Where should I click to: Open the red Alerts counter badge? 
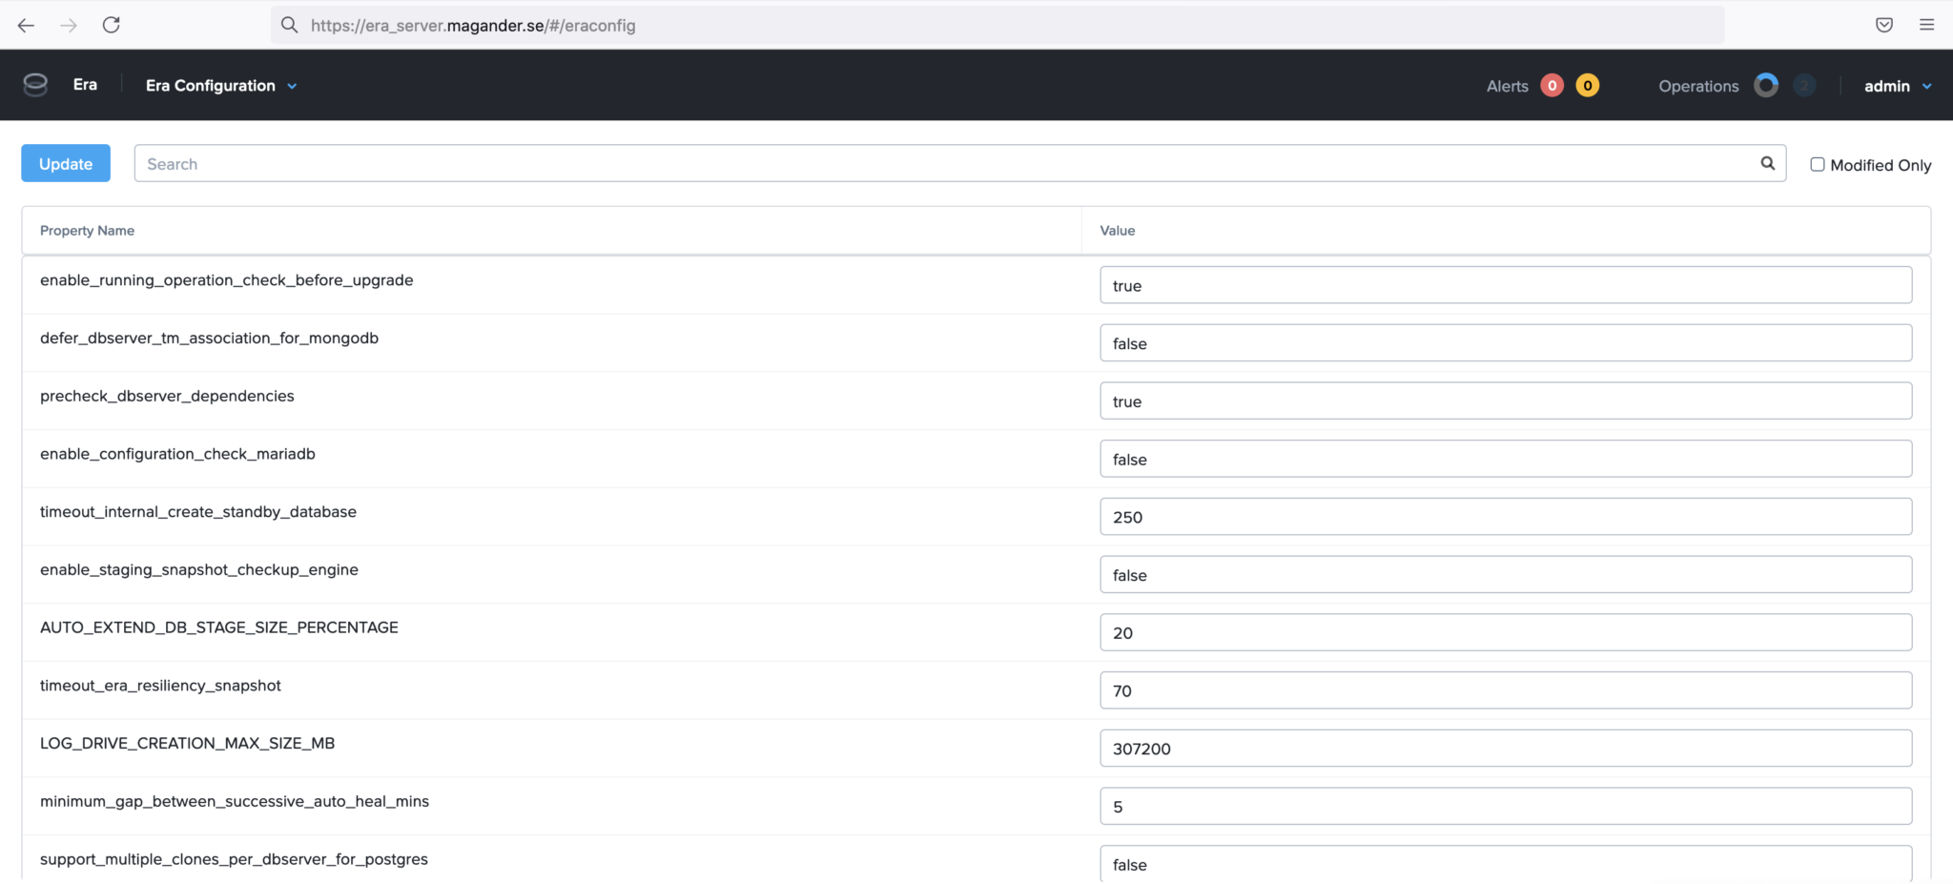pyautogui.click(x=1552, y=85)
